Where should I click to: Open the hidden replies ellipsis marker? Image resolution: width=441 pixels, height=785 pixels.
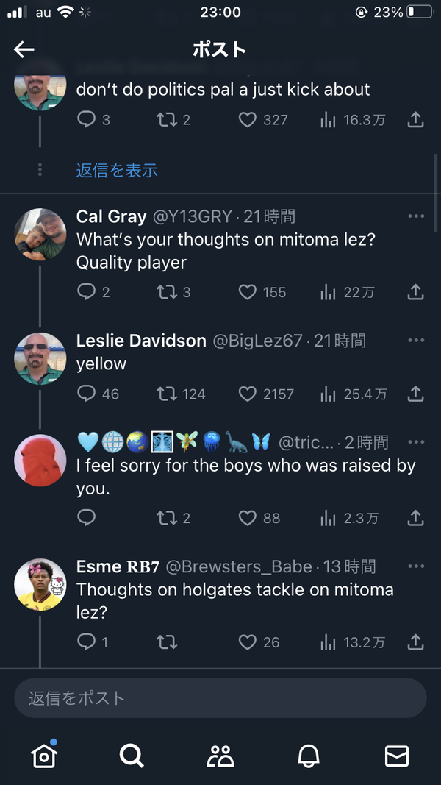coord(40,169)
